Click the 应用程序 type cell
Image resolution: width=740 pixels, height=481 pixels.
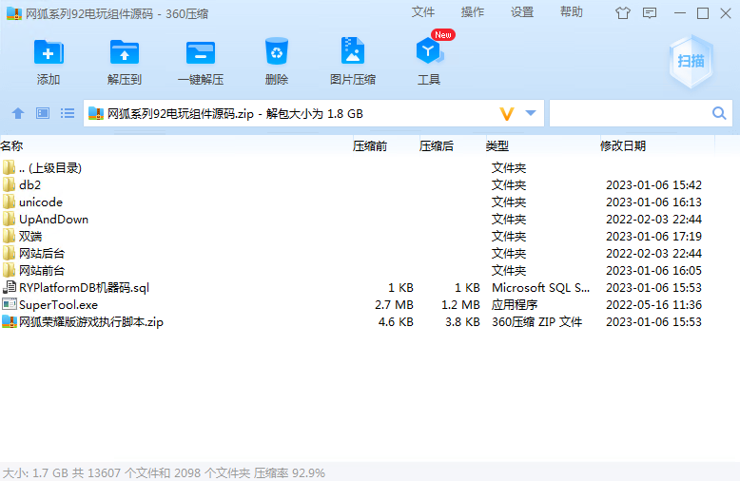tap(515, 304)
